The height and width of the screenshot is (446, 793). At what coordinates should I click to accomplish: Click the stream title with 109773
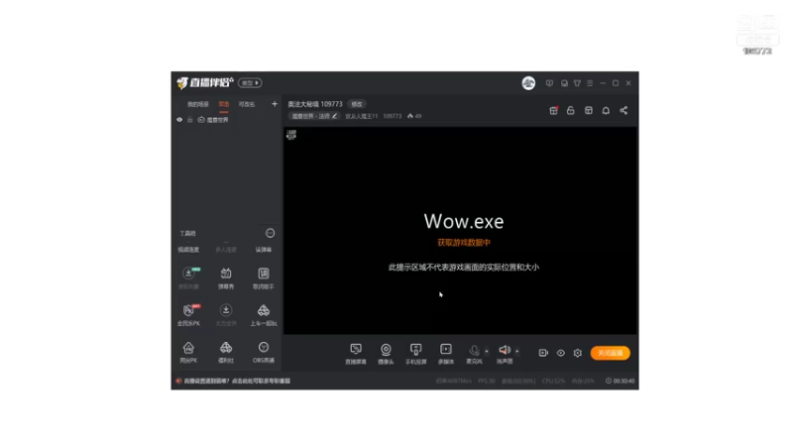(x=315, y=104)
